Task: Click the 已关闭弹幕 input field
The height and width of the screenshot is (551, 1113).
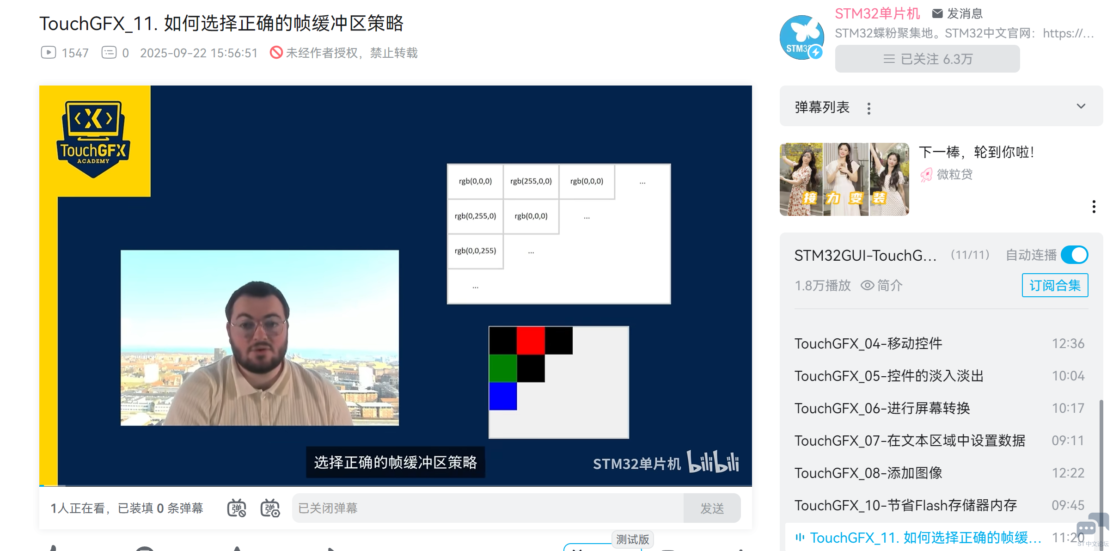Action: coord(488,508)
